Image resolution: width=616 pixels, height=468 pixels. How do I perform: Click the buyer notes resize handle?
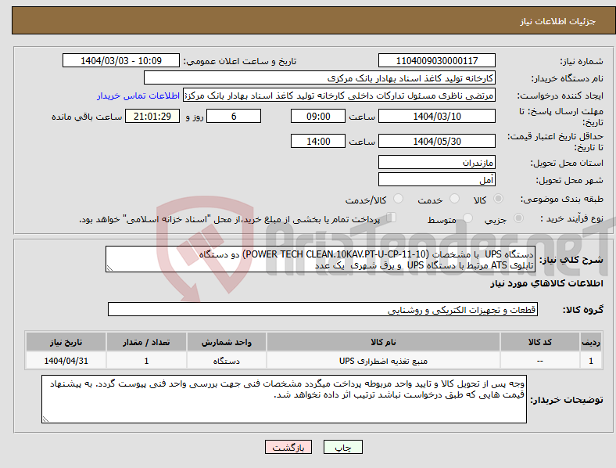pyautogui.click(x=45, y=419)
